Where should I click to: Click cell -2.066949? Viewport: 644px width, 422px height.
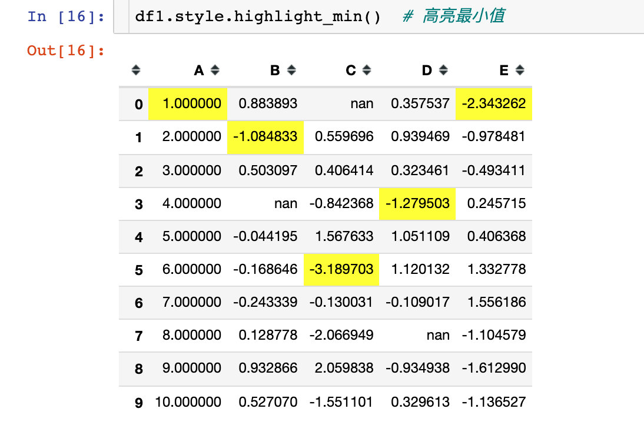(x=341, y=336)
